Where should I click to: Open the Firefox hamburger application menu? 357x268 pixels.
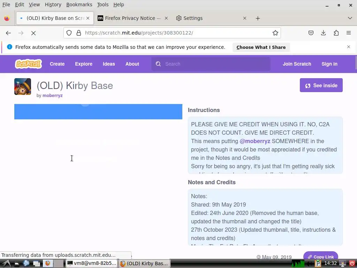coord(349,33)
